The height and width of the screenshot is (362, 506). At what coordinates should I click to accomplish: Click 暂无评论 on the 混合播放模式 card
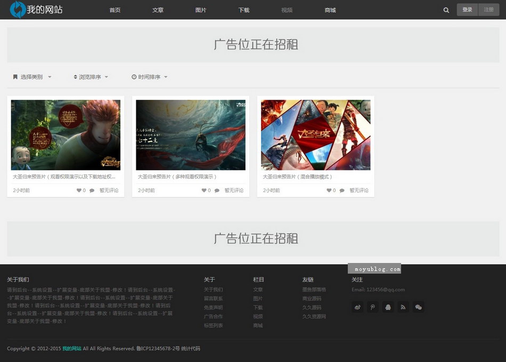pos(359,191)
